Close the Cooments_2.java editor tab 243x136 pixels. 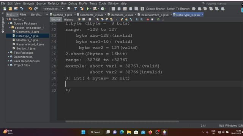[x=106, y=14]
